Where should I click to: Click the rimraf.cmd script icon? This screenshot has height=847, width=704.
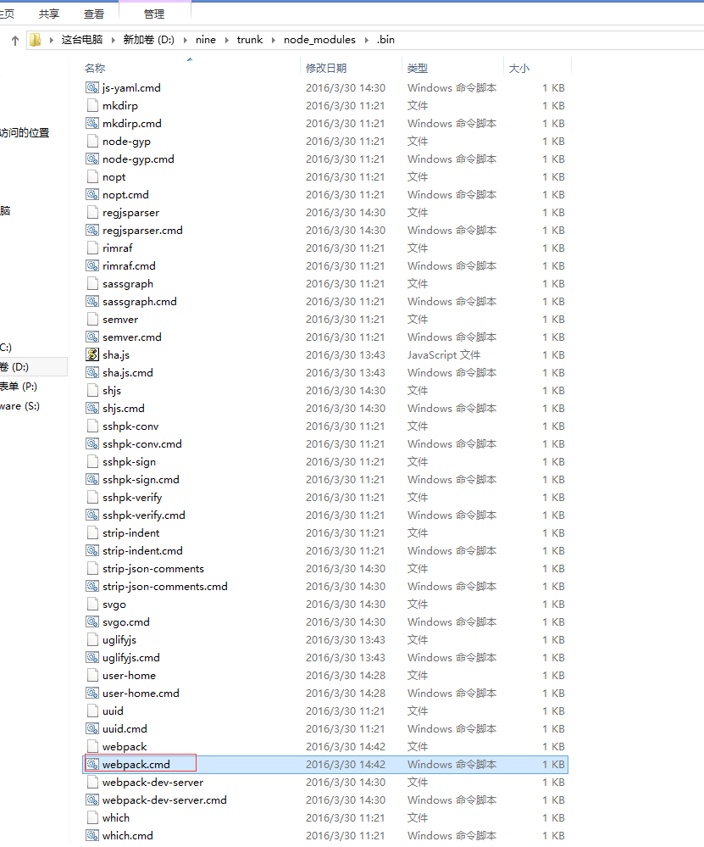pyautogui.click(x=92, y=265)
